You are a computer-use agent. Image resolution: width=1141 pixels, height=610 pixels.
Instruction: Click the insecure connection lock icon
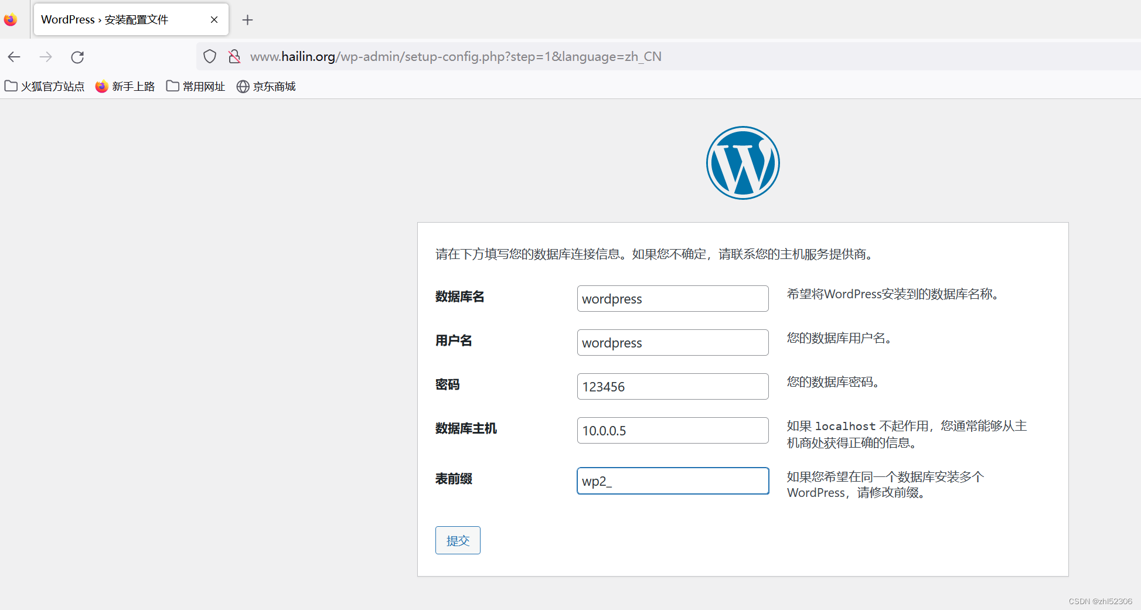[x=234, y=57]
